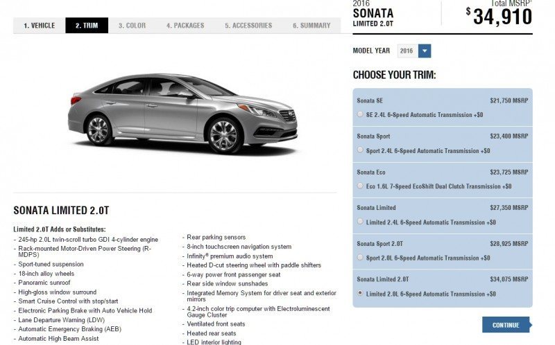Click the Panoramic sunroof feature line
Image resolution: width=555 pixels, height=345 pixels.
(x=44, y=283)
